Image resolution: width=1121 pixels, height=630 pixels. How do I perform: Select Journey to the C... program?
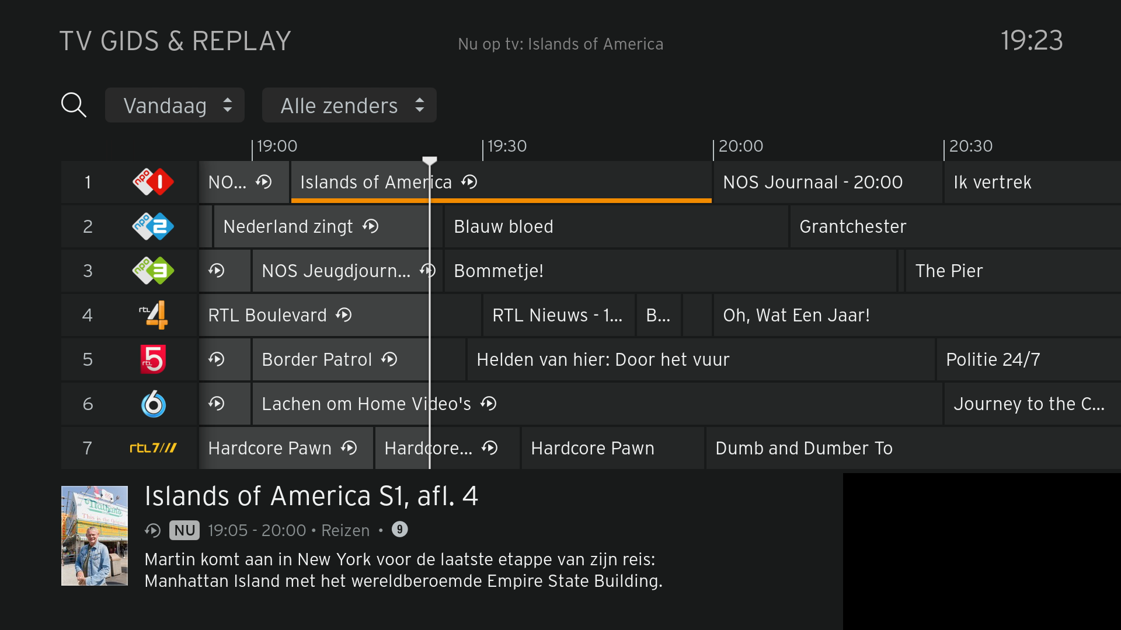[1032, 404]
